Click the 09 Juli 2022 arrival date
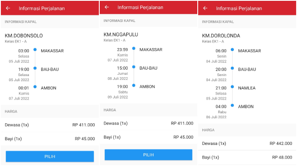The height and width of the screenshot is (166, 297). click(118, 97)
